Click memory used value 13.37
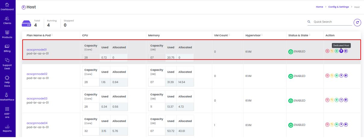The width and height of the screenshot is (364, 138). coord(170,106)
